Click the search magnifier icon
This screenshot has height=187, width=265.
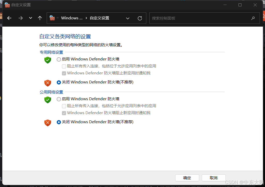pyautogui.click(x=253, y=18)
